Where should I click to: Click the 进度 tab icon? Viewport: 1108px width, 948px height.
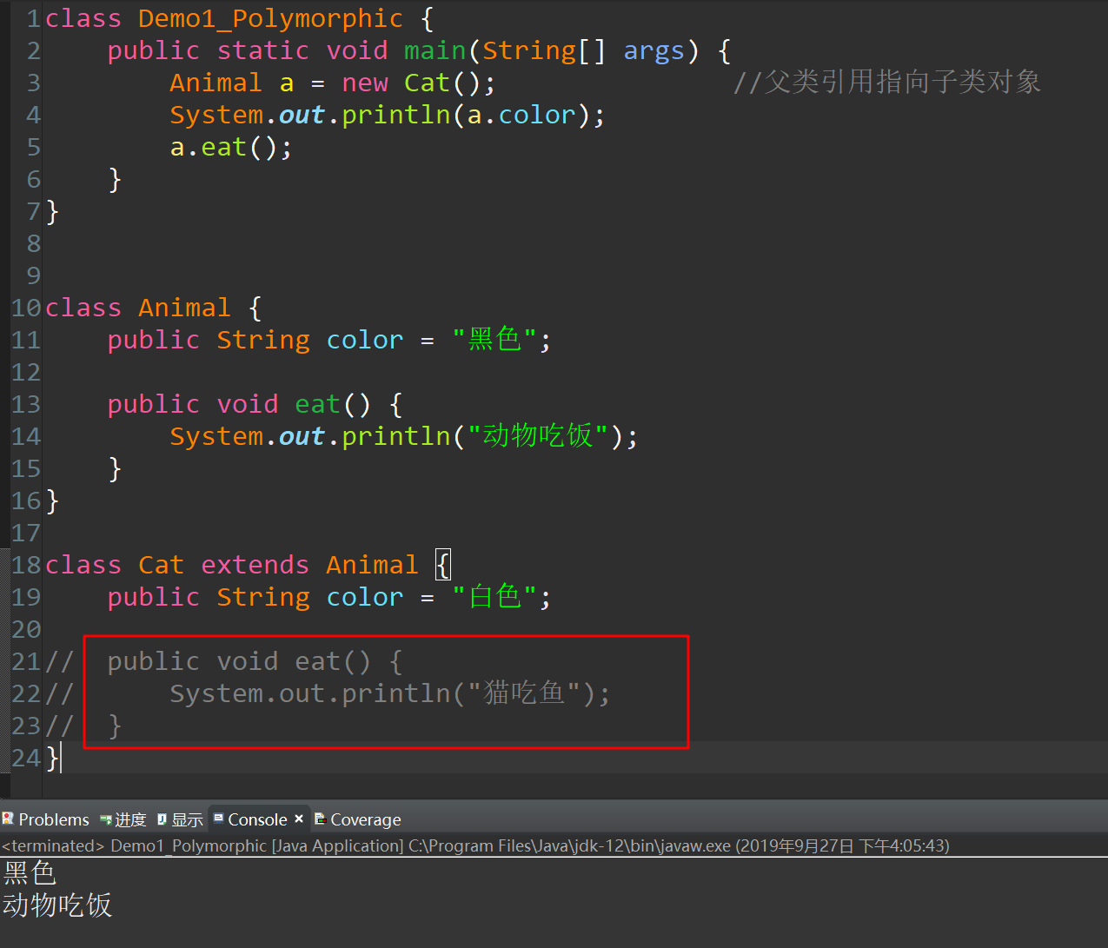(x=106, y=819)
